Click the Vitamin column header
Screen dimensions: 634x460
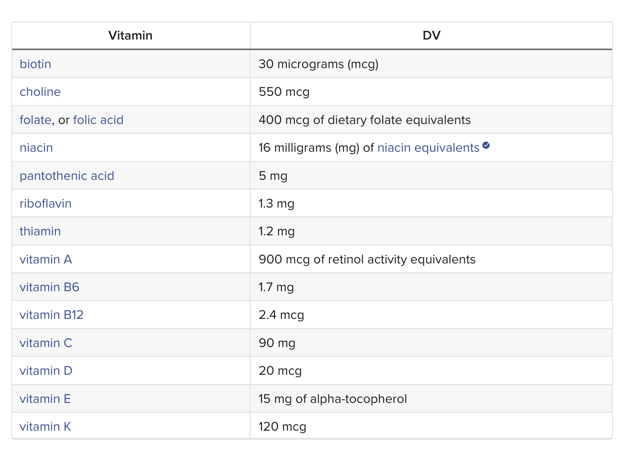(x=130, y=35)
